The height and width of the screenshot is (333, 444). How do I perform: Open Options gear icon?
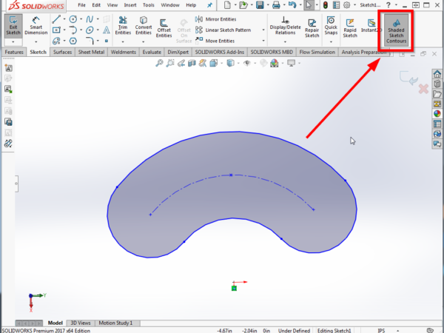point(346,5)
